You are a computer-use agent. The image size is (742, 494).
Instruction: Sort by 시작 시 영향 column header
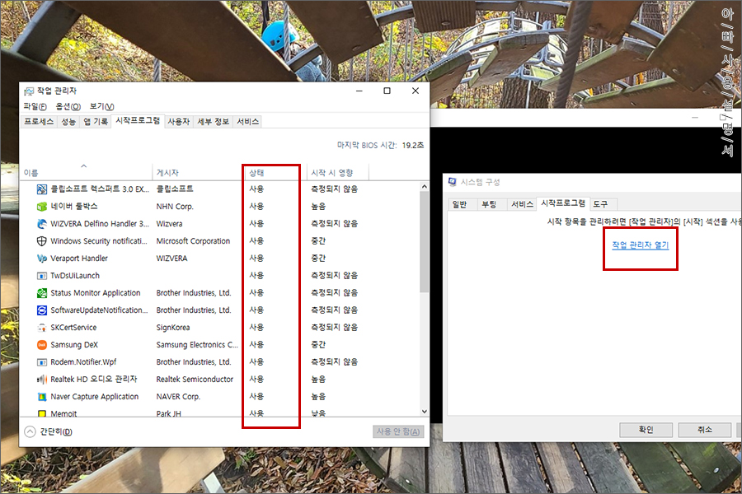pyautogui.click(x=338, y=173)
